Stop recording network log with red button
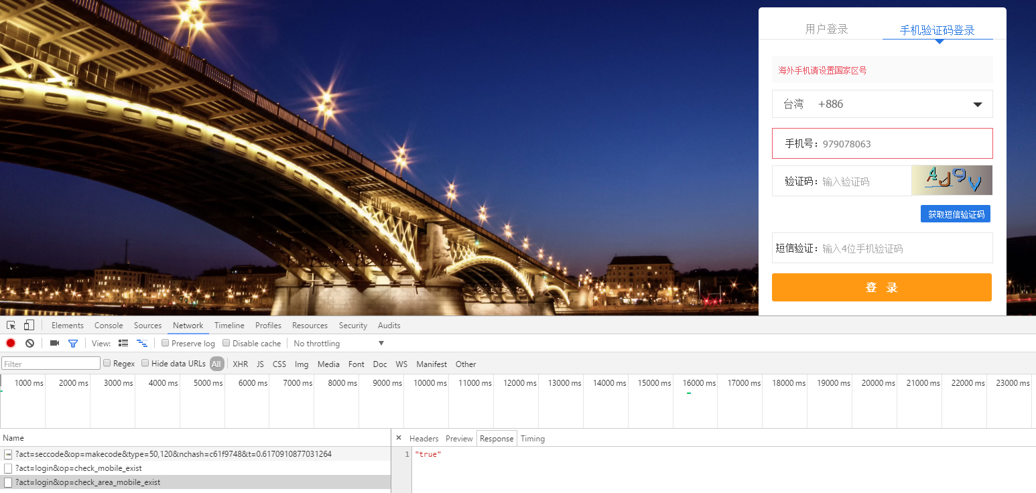1036x493 pixels. (x=11, y=343)
